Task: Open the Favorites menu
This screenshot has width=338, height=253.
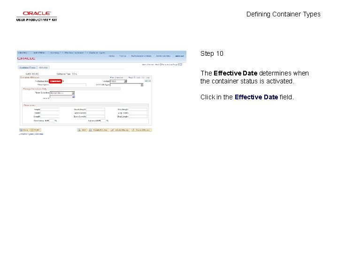Action: point(23,52)
